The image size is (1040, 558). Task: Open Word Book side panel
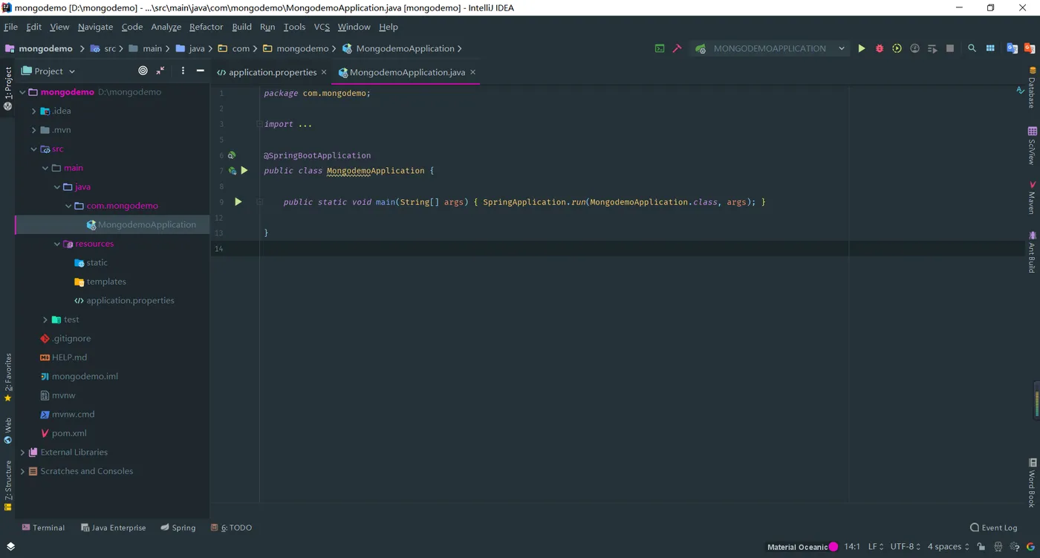click(1032, 483)
